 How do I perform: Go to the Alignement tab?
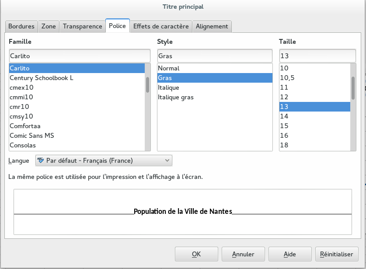click(212, 26)
